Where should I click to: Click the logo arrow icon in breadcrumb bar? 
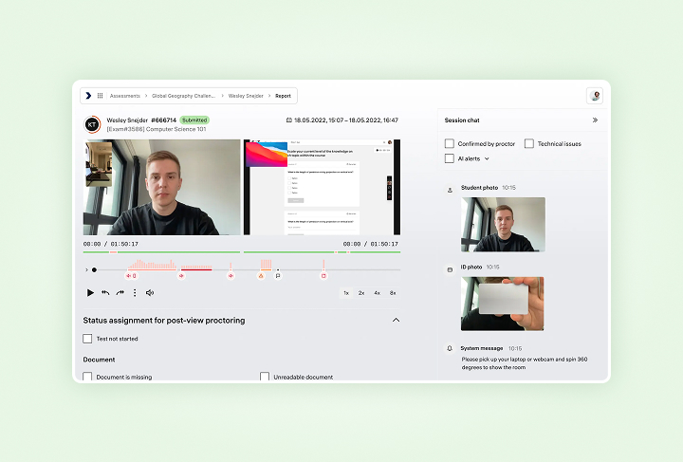pyautogui.click(x=88, y=96)
